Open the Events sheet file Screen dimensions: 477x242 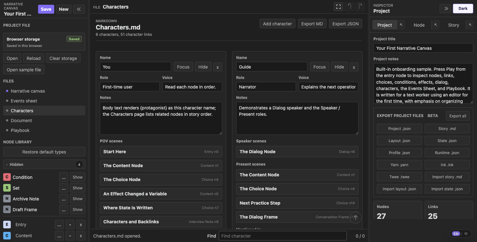tap(44, 101)
